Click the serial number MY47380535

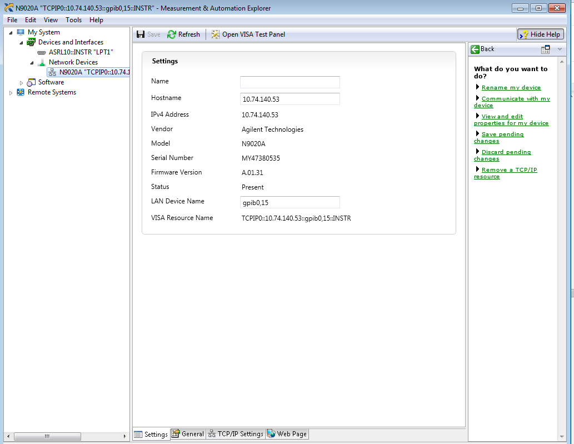261,158
